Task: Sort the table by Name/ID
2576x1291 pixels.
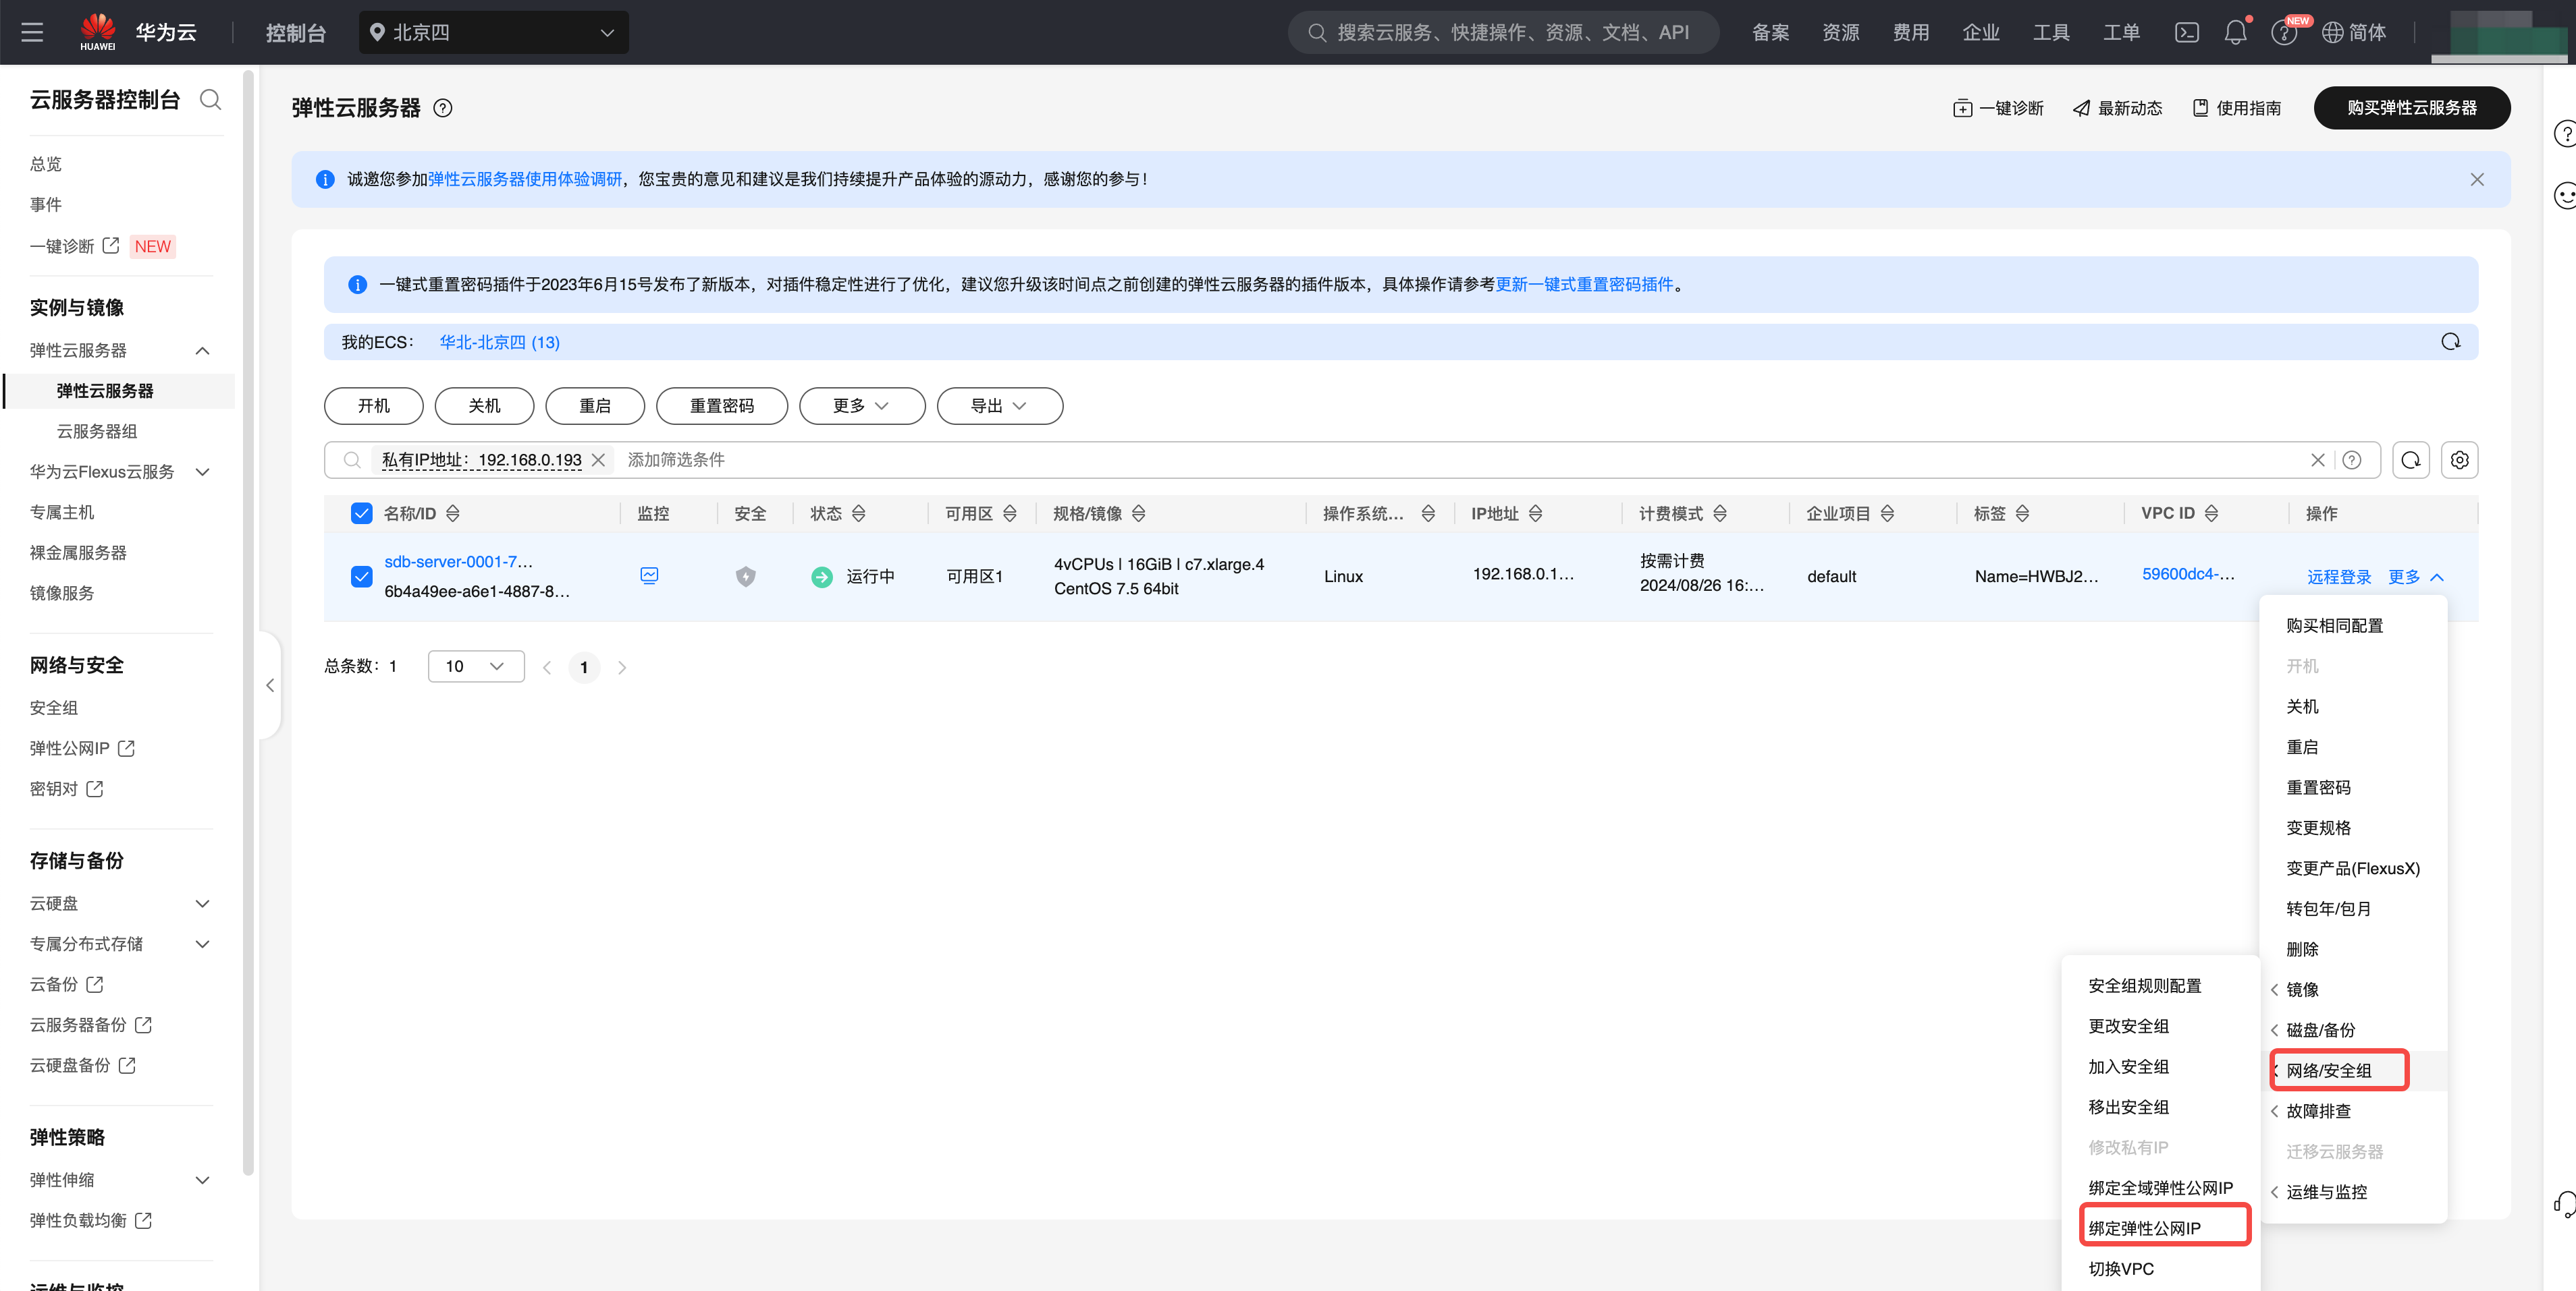Action: [453, 513]
